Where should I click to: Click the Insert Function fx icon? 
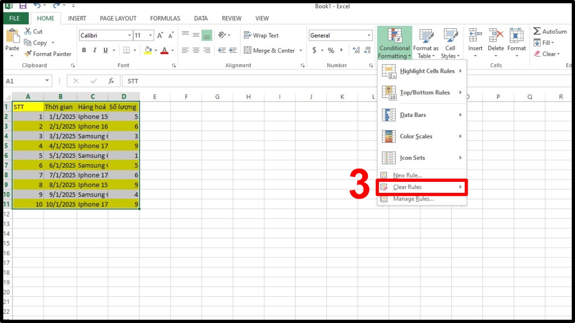111,81
